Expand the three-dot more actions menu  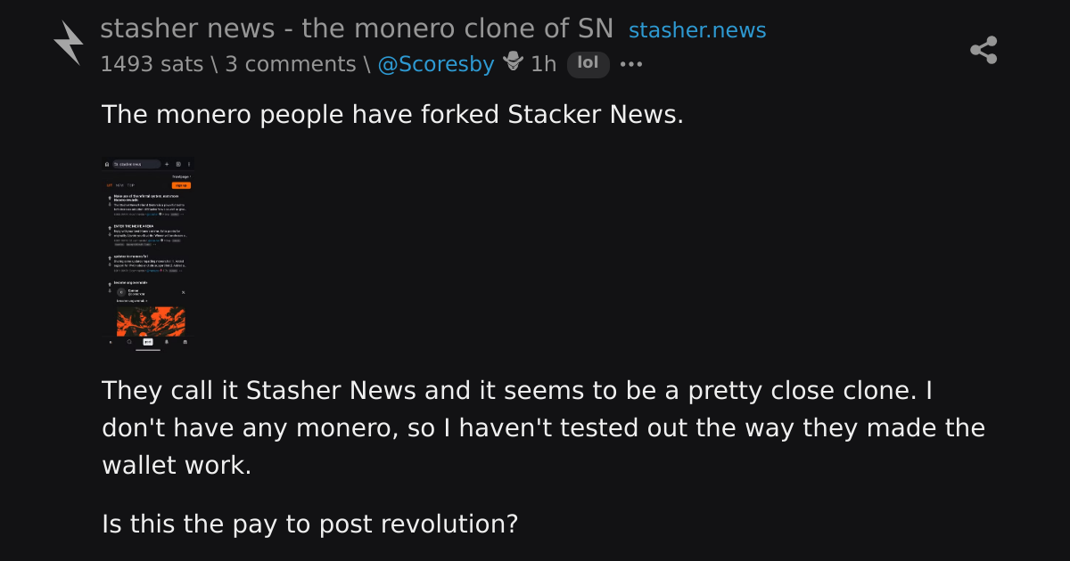(631, 64)
